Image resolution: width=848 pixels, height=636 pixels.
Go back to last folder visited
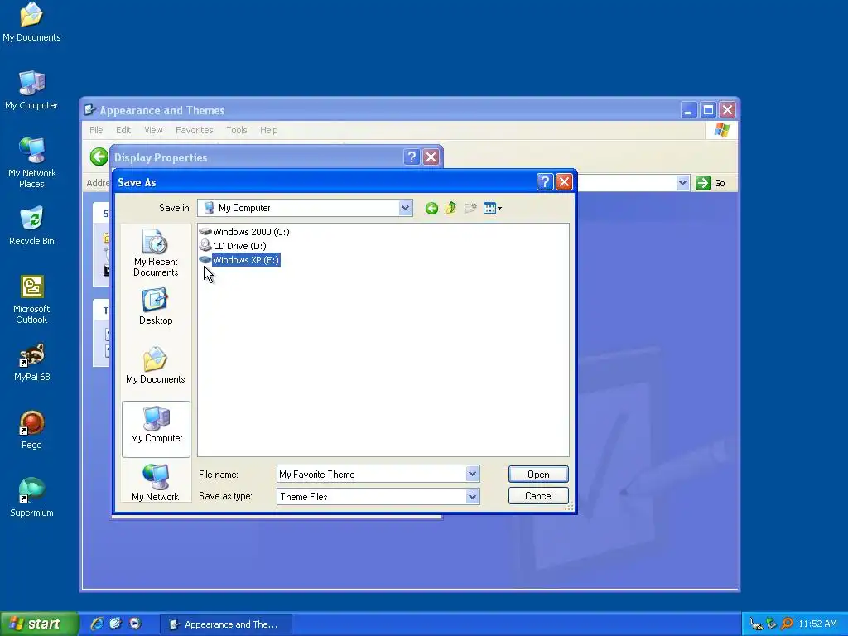pos(431,208)
